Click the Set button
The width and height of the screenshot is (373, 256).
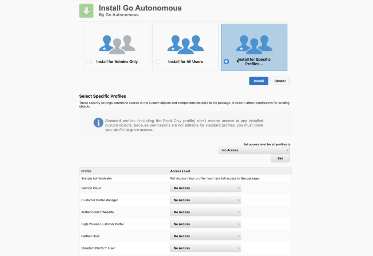pyautogui.click(x=280, y=158)
